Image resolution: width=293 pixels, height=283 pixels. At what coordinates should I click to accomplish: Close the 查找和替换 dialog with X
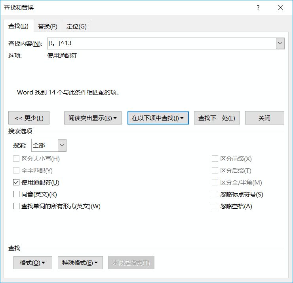(281, 8)
